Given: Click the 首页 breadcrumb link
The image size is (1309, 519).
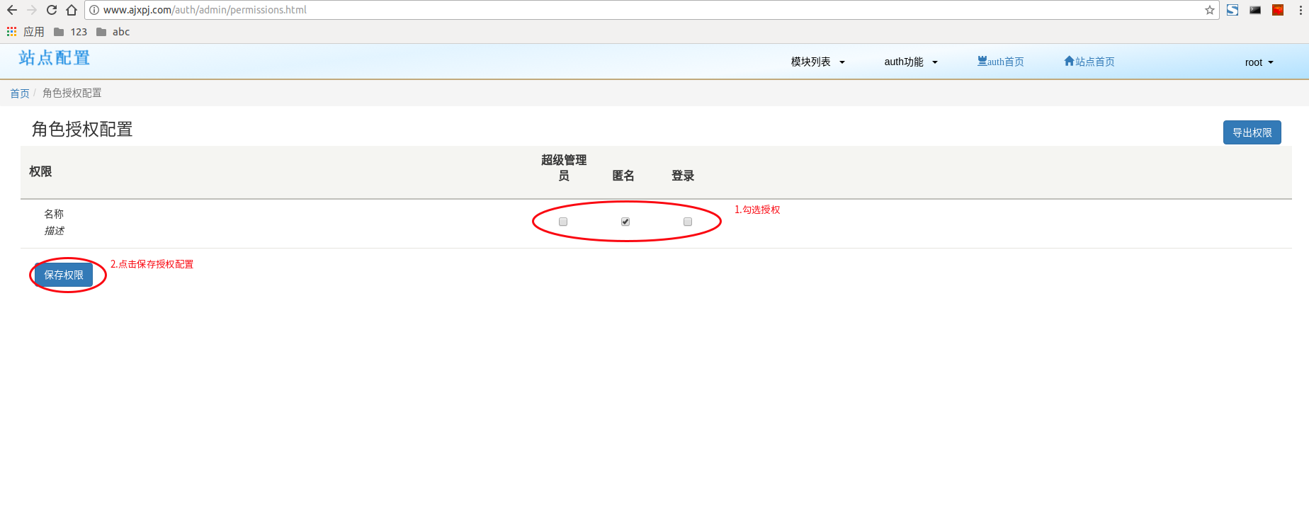Looking at the screenshot, I should pos(20,93).
